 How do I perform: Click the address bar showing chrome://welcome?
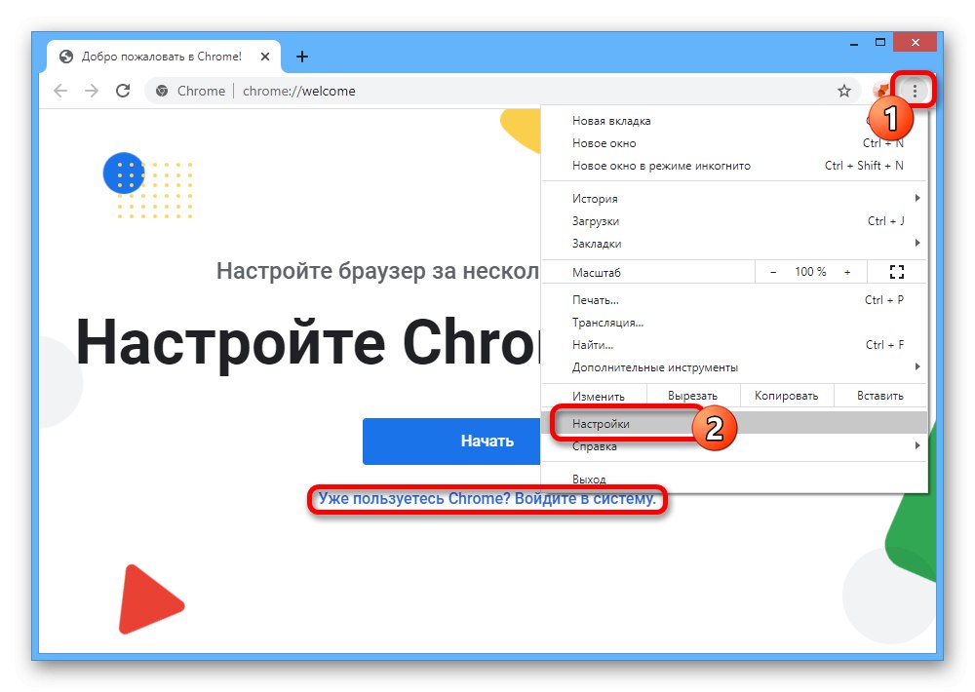click(x=504, y=91)
